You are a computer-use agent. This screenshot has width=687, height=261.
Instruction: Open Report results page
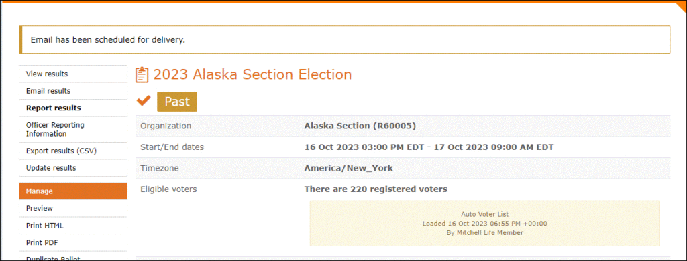(x=73, y=108)
